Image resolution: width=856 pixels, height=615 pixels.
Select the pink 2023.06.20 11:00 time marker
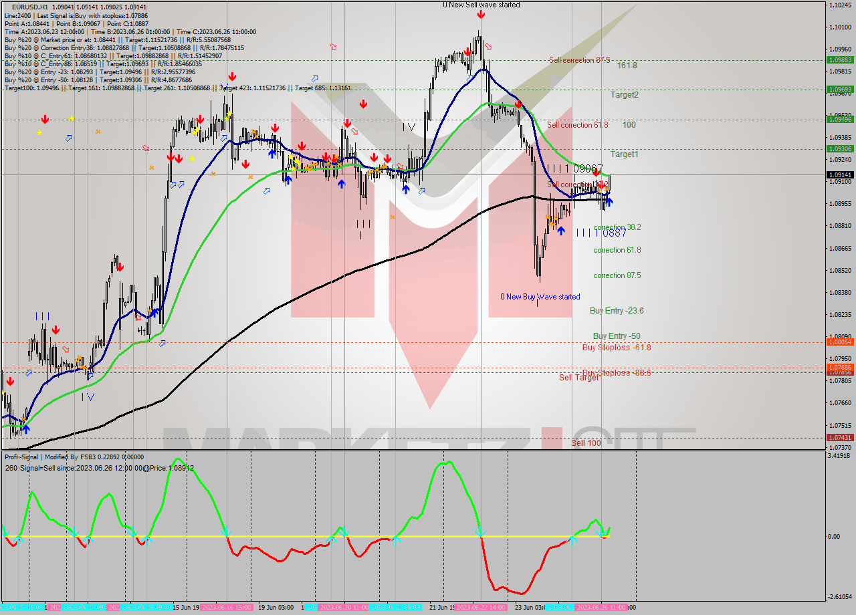pyautogui.click(x=343, y=607)
